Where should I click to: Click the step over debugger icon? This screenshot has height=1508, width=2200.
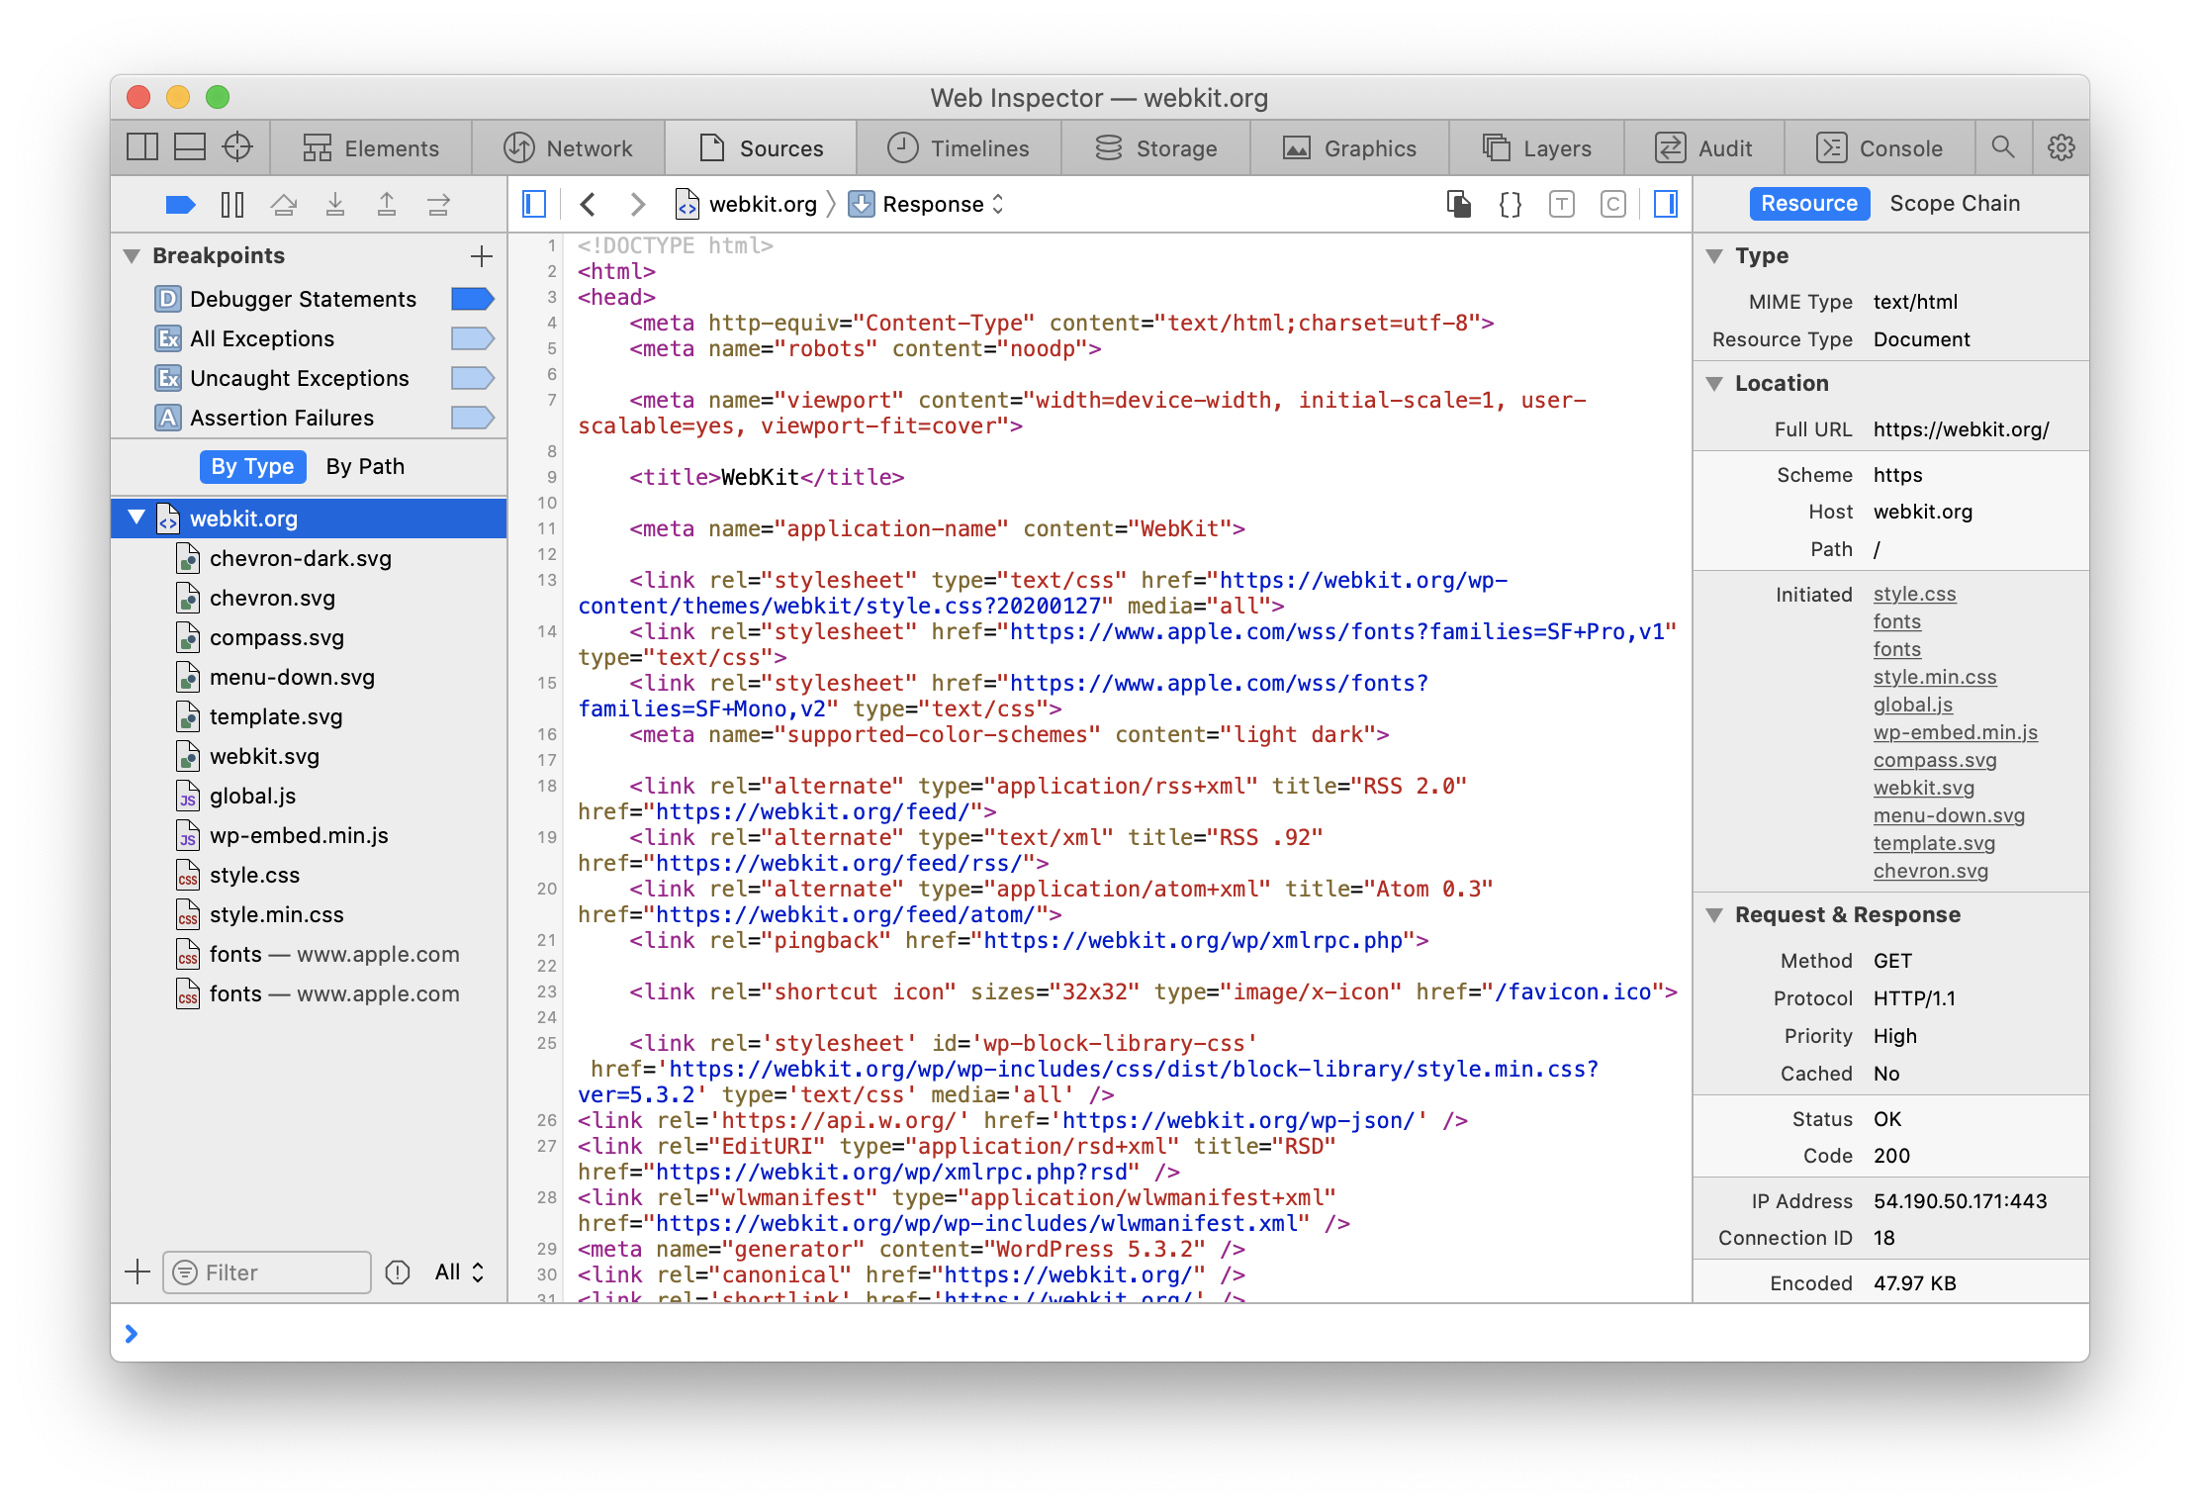pyautogui.click(x=284, y=205)
